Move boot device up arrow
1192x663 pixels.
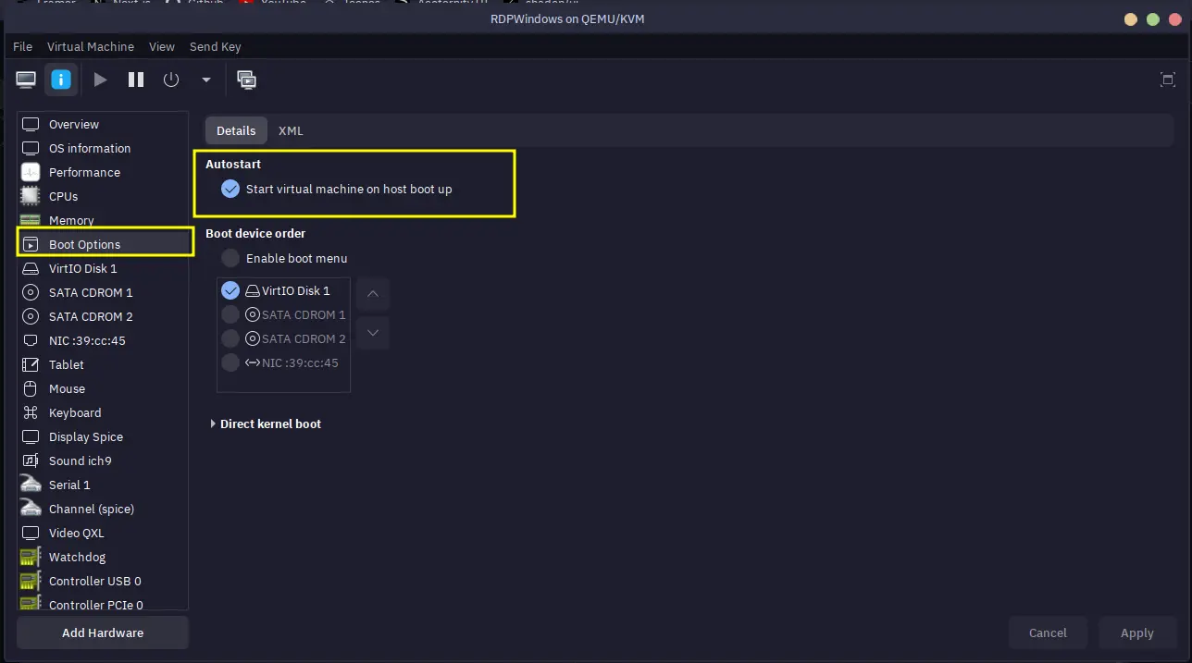point(373,294)
